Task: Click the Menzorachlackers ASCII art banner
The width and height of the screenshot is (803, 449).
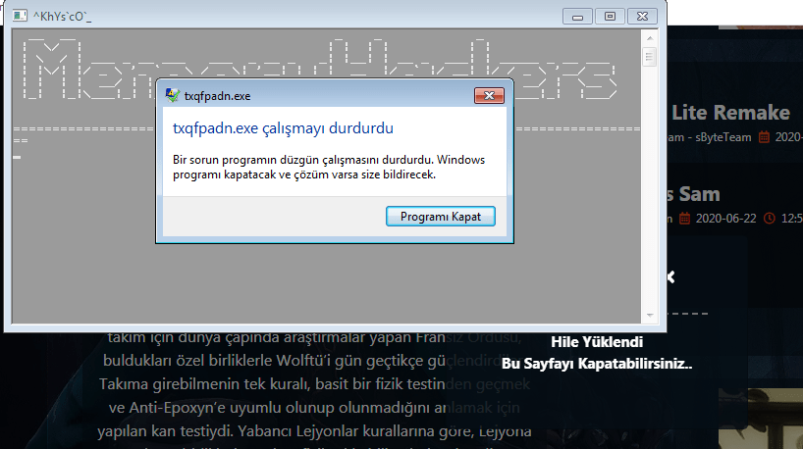Action: tap(320, 69)
